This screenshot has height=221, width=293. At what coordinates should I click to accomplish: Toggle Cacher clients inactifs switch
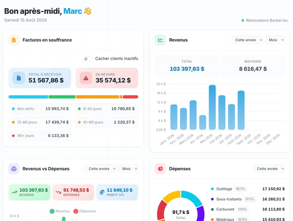point(88,59)
